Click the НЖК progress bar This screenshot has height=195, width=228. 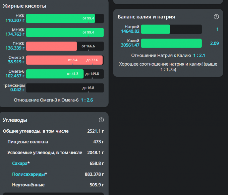[x=64, y=18]
